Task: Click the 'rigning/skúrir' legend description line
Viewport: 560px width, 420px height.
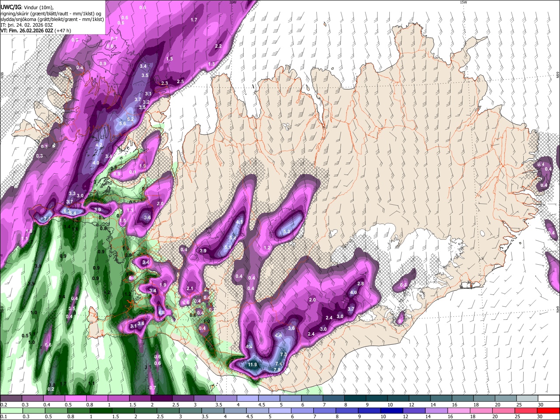Action: 52,14
